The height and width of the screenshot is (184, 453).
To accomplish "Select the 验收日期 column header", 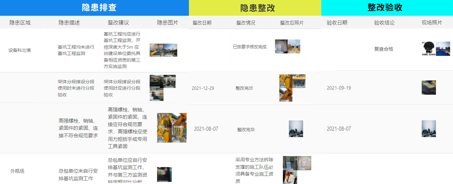I will click(x=337, y=23).
